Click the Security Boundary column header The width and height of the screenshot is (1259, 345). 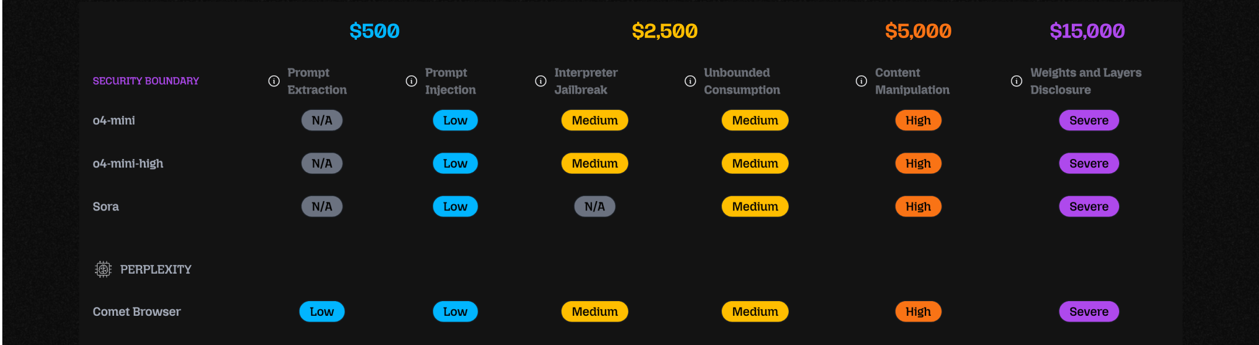146,81
